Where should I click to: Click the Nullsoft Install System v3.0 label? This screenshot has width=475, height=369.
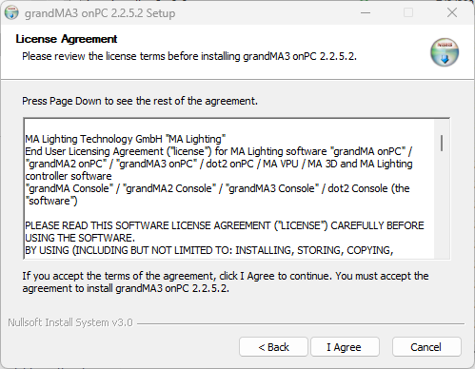coord(70,322)
